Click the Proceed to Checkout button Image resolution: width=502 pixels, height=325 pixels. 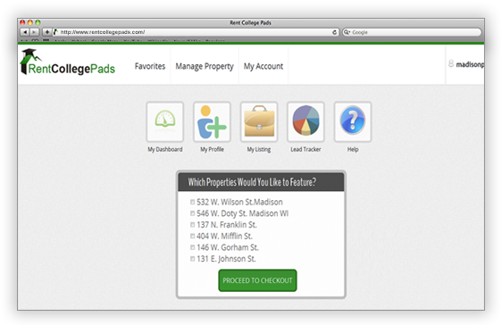pos(258,280)
